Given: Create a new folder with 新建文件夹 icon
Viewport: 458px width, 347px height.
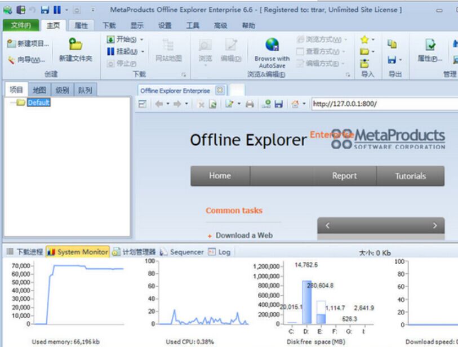Looking at the screenshot, I should point(75,44).
